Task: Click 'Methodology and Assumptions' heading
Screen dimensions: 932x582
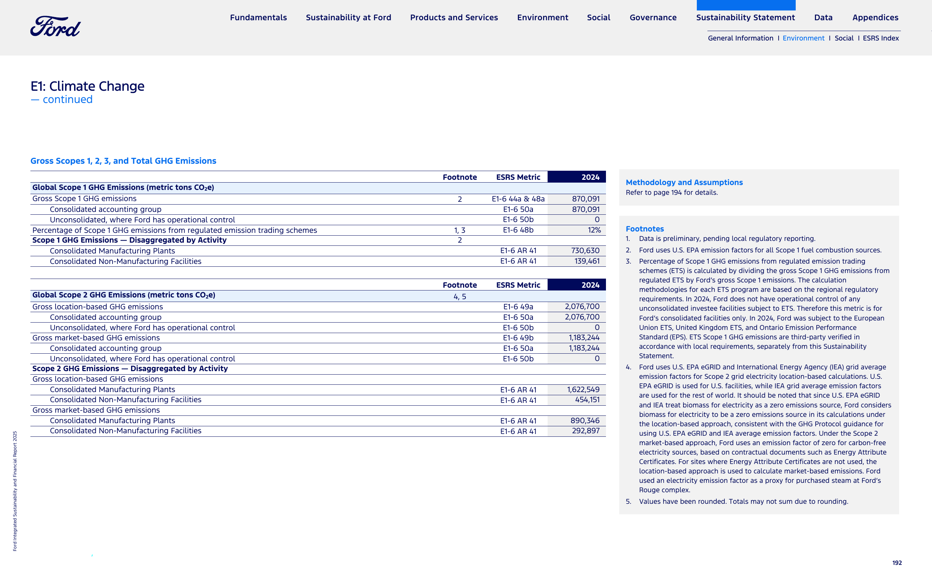Action: click(x=684, y=183)
